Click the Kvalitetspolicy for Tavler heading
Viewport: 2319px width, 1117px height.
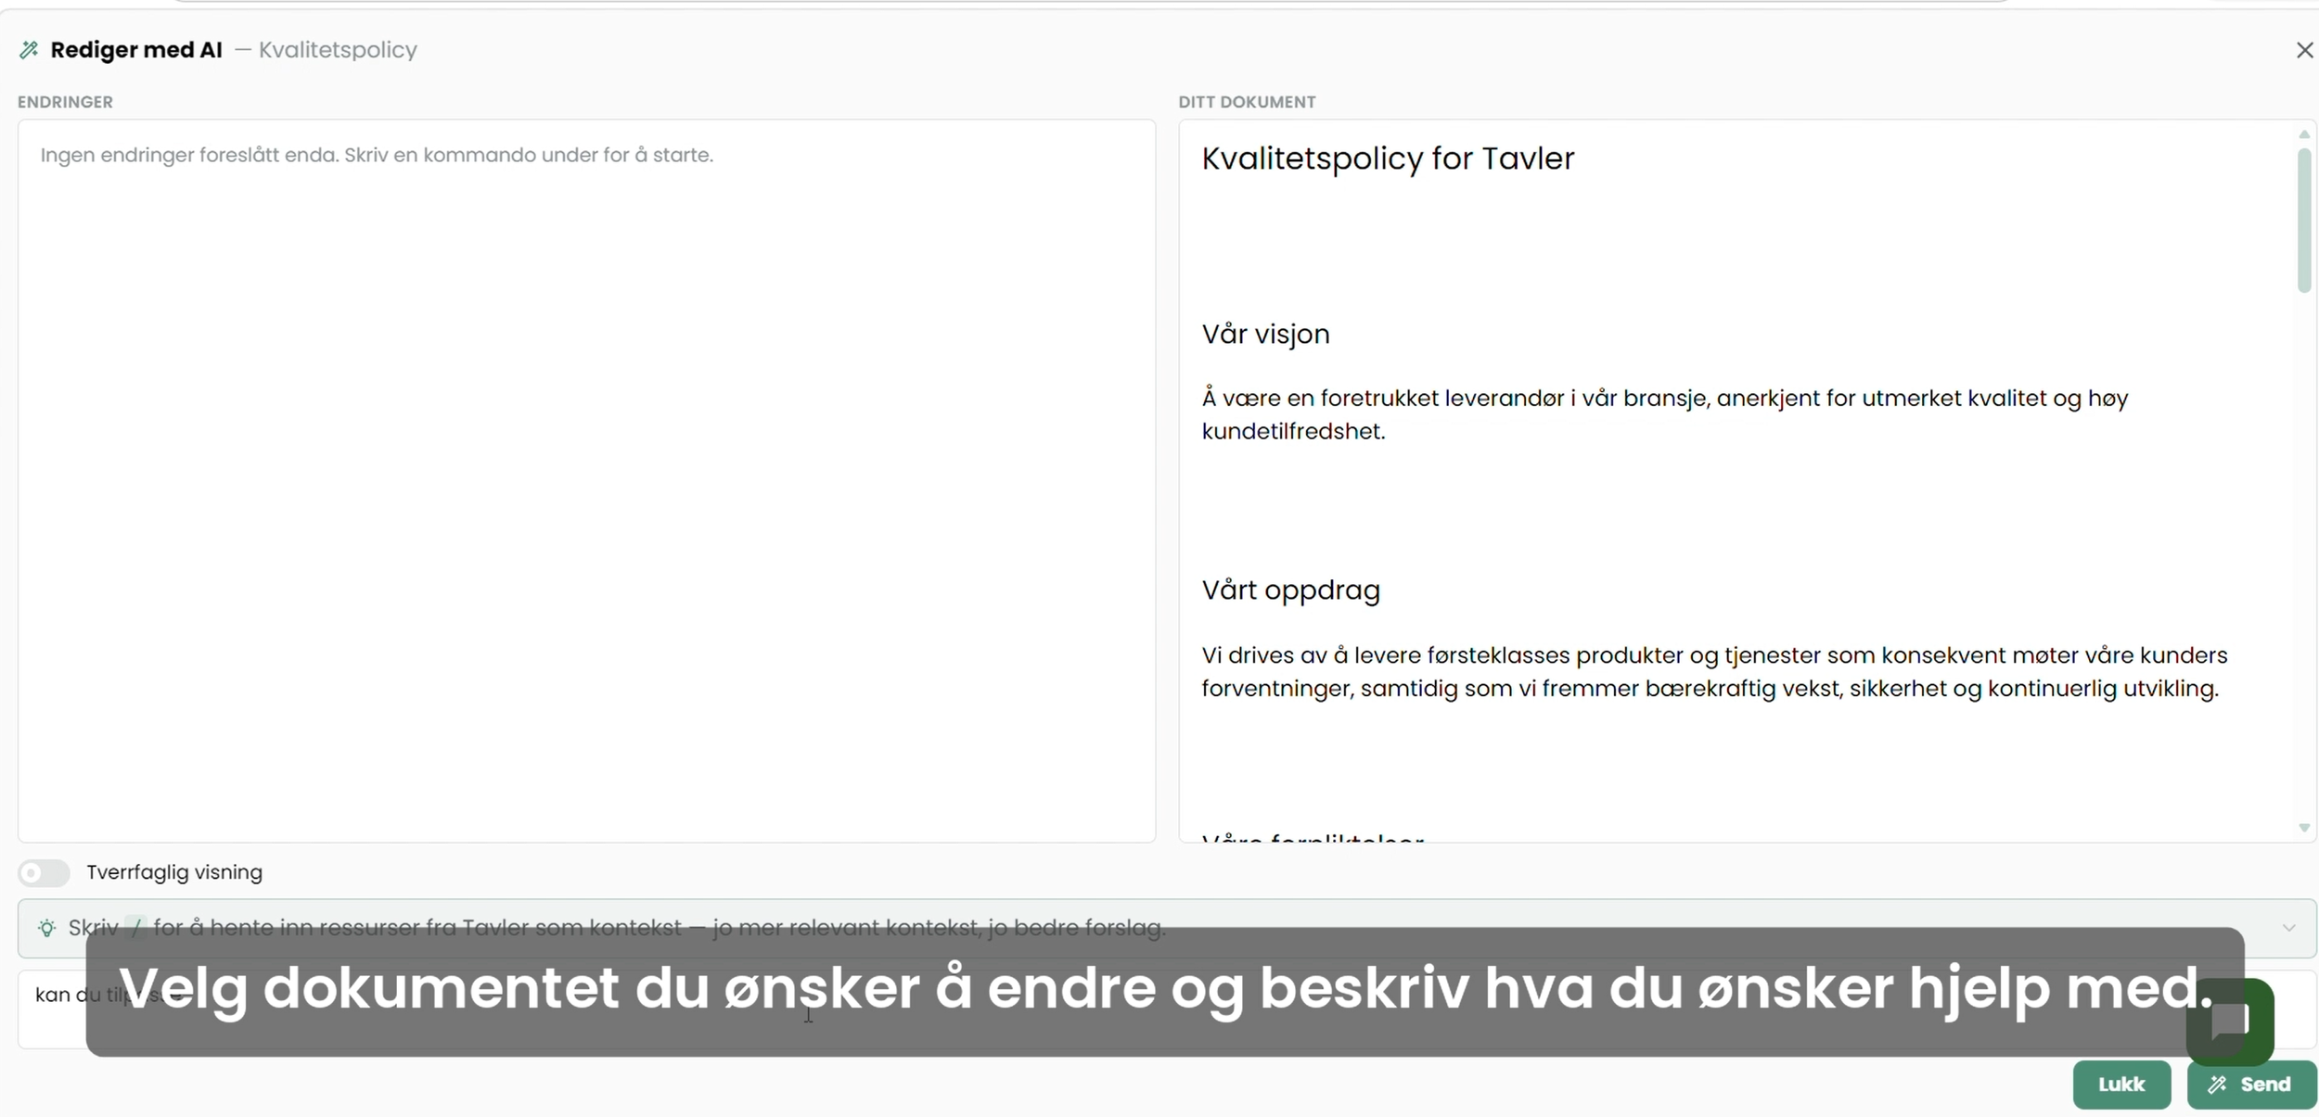tap(1388, 159)
